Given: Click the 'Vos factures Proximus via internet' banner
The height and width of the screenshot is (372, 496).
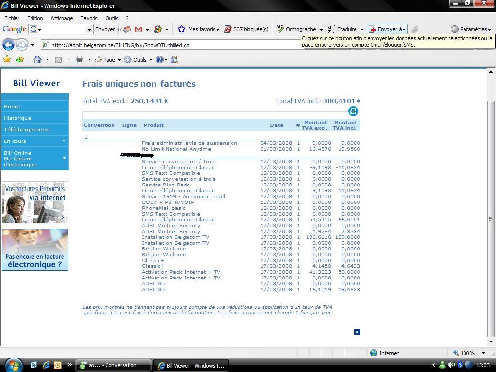Looking at the screenshot, I should 35,202.
